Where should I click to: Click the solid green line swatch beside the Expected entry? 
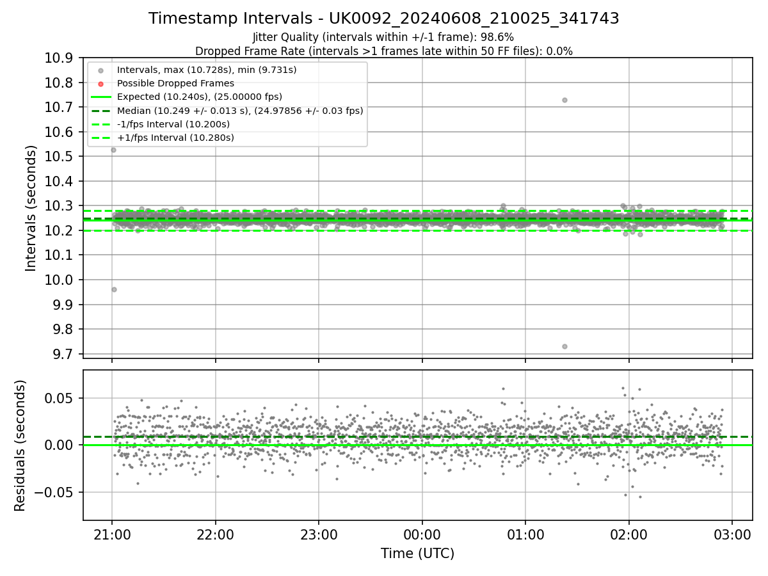(x=102, y=97)
